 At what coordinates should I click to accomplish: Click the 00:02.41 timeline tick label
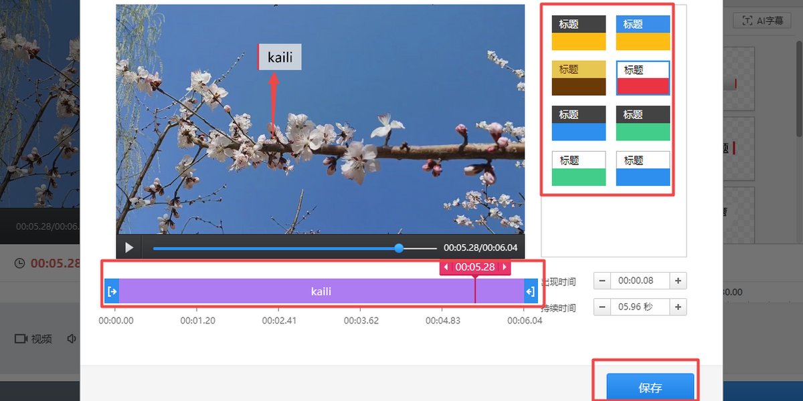tap(279, 321)
